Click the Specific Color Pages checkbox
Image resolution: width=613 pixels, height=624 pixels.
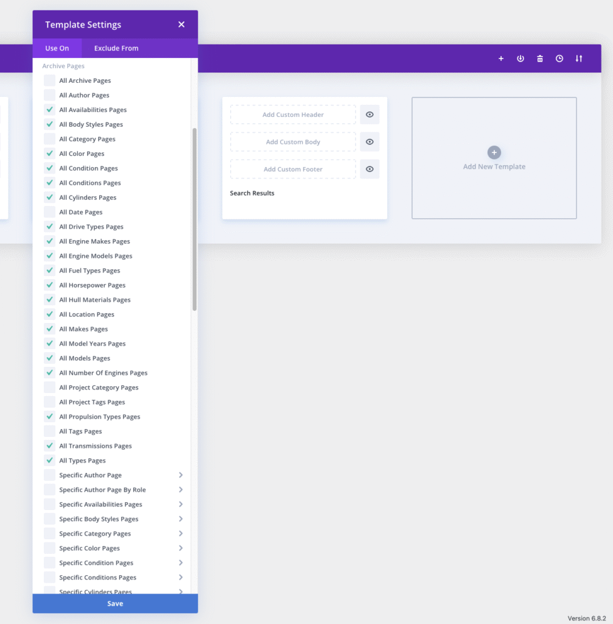50,548
